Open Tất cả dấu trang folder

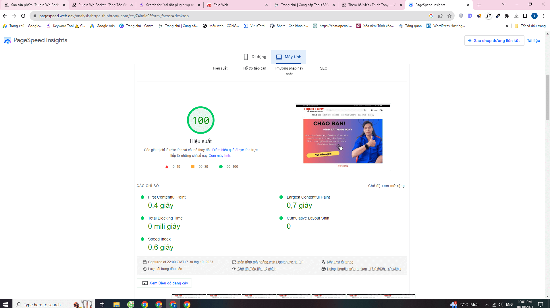[x=530, y=26]
